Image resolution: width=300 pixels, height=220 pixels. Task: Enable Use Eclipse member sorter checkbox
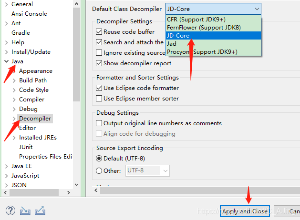click(99, 99)
